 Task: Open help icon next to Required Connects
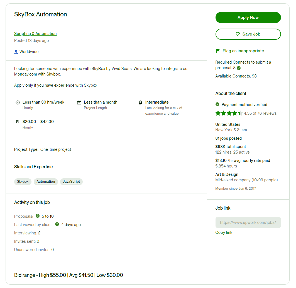[239, 68]
